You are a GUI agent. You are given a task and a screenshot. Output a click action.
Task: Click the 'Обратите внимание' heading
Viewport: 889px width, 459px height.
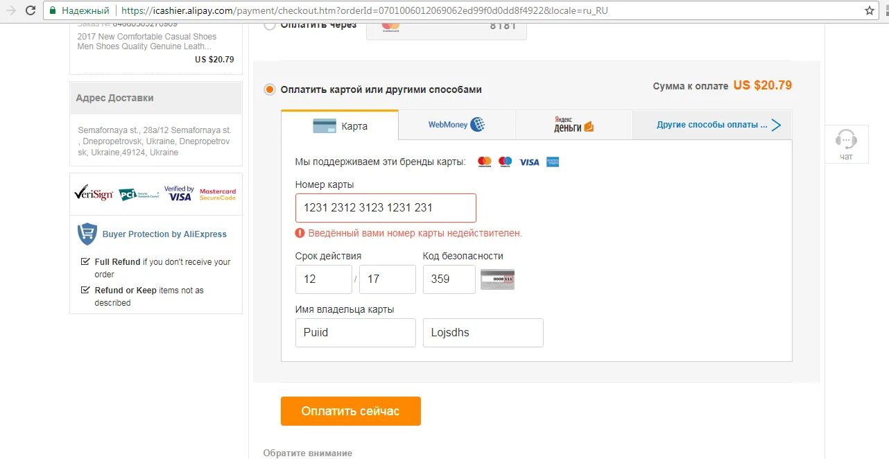(x=308, y=453)
